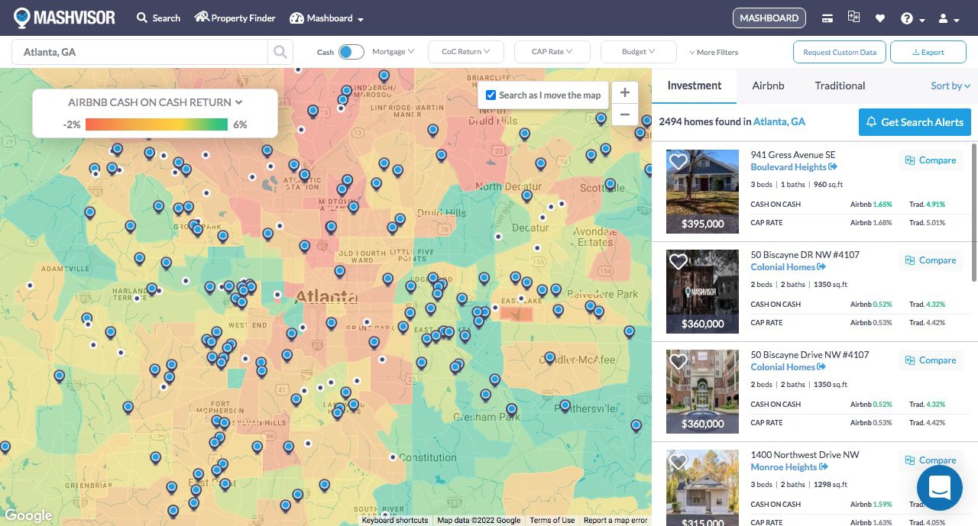Screen dimensions: 978x526
Task: Compare the 50 Biscayne DR NW listing
Action: click(x=930, y=260)
